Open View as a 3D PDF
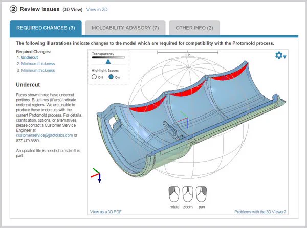The image size is (307, 228). pyautogui.click(x=106, y=212)
